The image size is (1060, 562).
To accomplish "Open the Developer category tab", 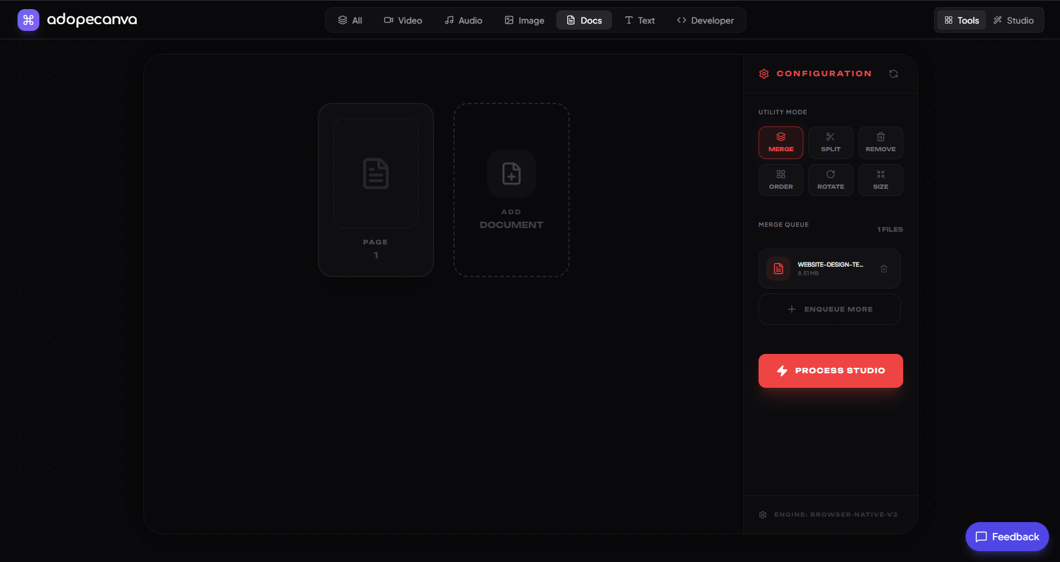I will point(705,20).
